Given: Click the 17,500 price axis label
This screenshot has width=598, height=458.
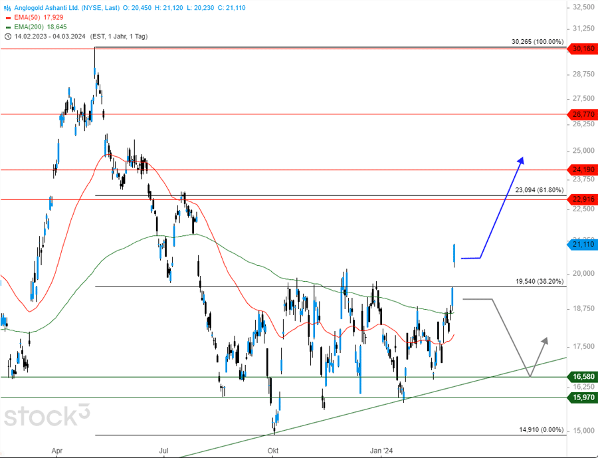Looking at the screenshot, I should coord(583,346).
